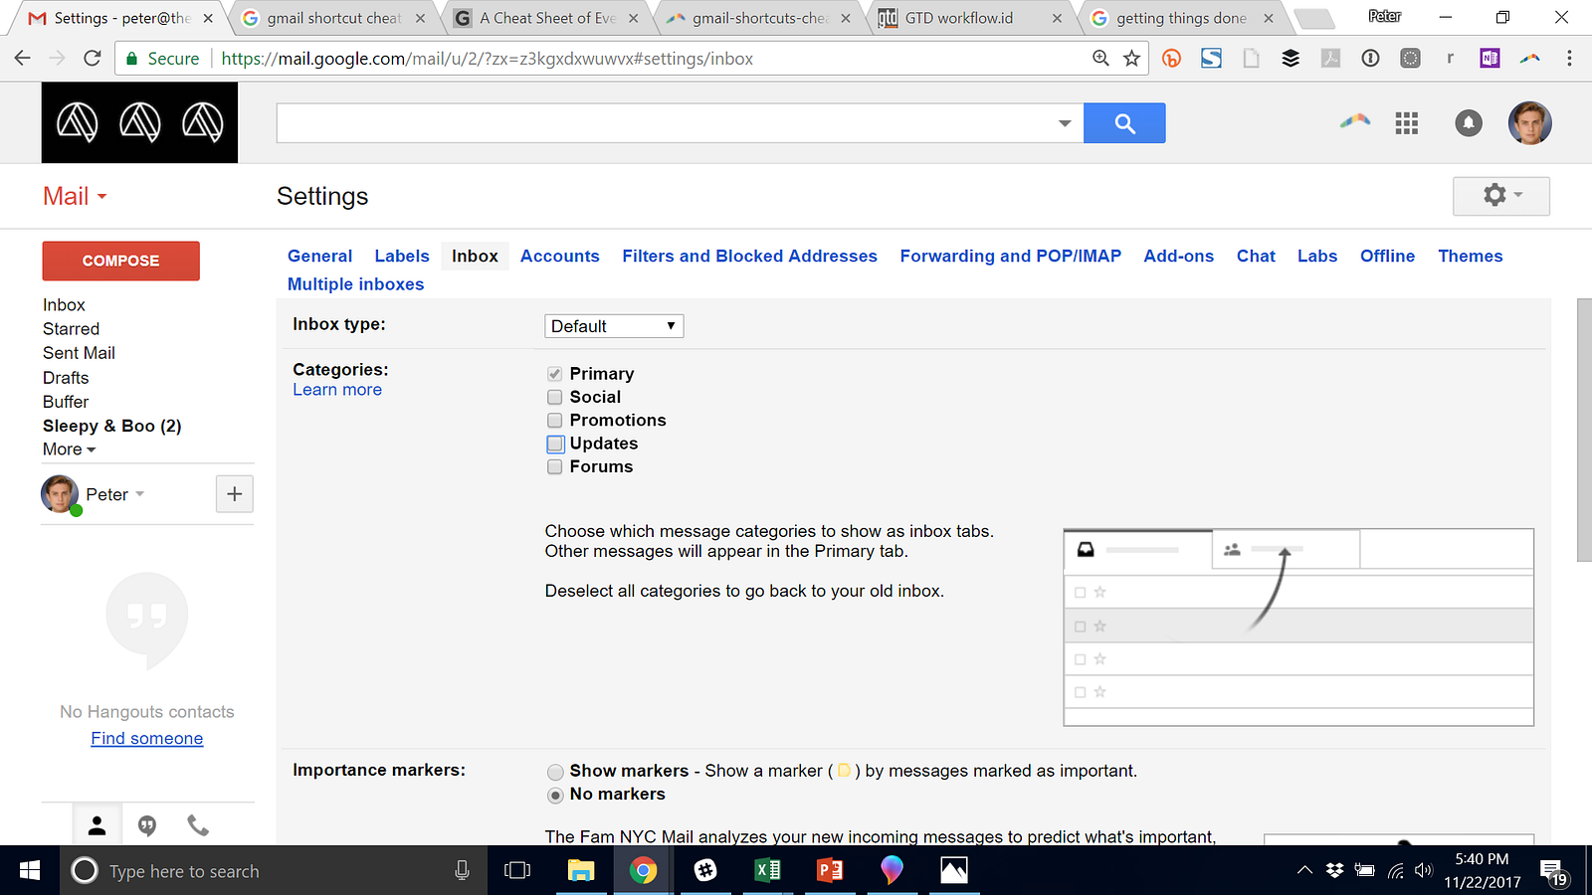Show hidden system tray icons
The image size is (1592, 895).
tap(1304, 871)
